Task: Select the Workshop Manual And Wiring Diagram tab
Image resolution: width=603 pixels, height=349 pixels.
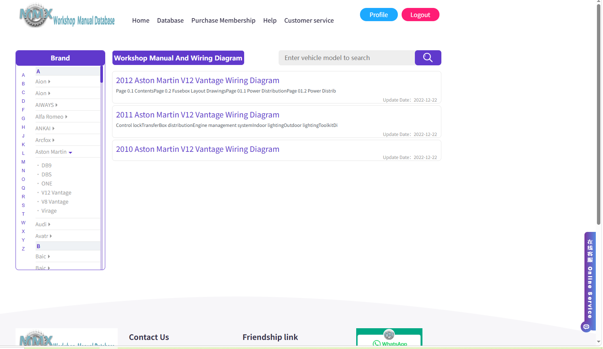Action: tap(178, 58)
